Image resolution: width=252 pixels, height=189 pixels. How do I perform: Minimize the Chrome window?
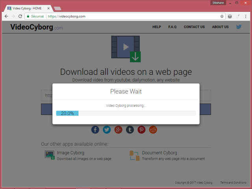point(230,3)
